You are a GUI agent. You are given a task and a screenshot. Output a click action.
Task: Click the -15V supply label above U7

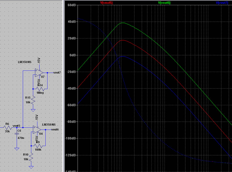39,60
